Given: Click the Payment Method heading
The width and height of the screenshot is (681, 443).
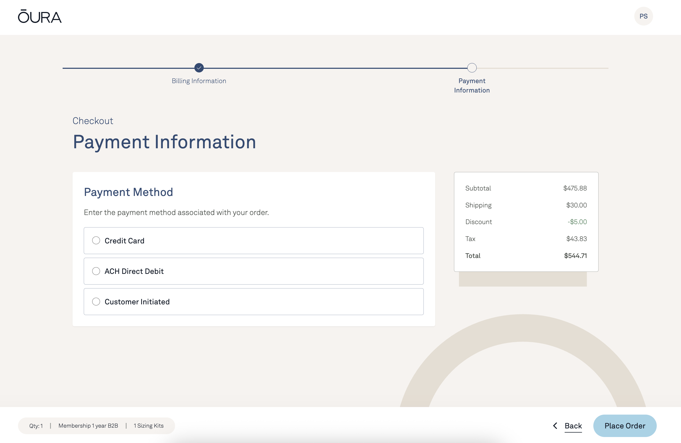Looking at the screenshot, I should click(128, 192).
